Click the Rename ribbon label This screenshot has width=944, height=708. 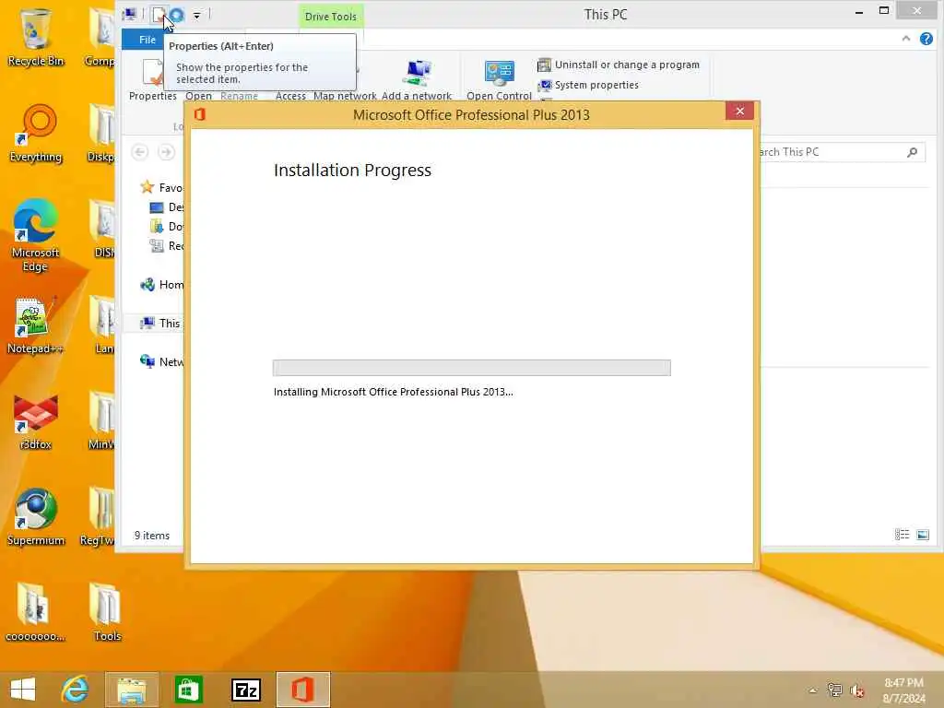click(239, 96)
